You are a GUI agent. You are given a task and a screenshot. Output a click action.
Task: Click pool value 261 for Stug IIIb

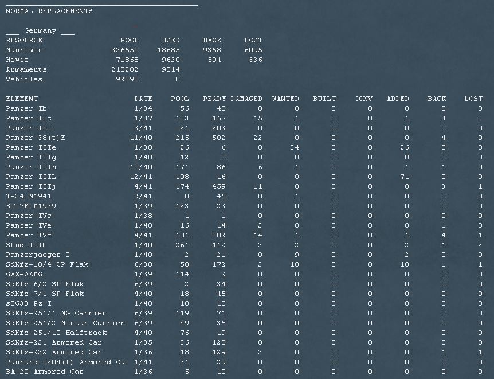tap(182, 245)
